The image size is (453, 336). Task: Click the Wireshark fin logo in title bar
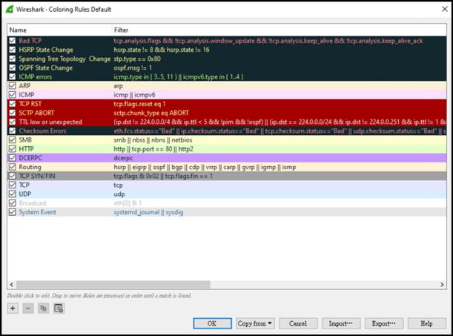pos(10,9)
